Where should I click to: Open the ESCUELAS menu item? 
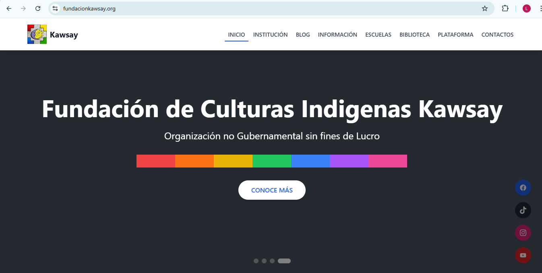click(x=379, y=35)
